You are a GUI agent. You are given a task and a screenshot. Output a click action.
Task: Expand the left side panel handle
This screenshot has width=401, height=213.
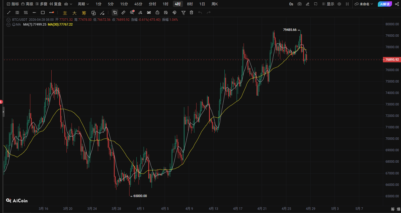coord(4,112)
